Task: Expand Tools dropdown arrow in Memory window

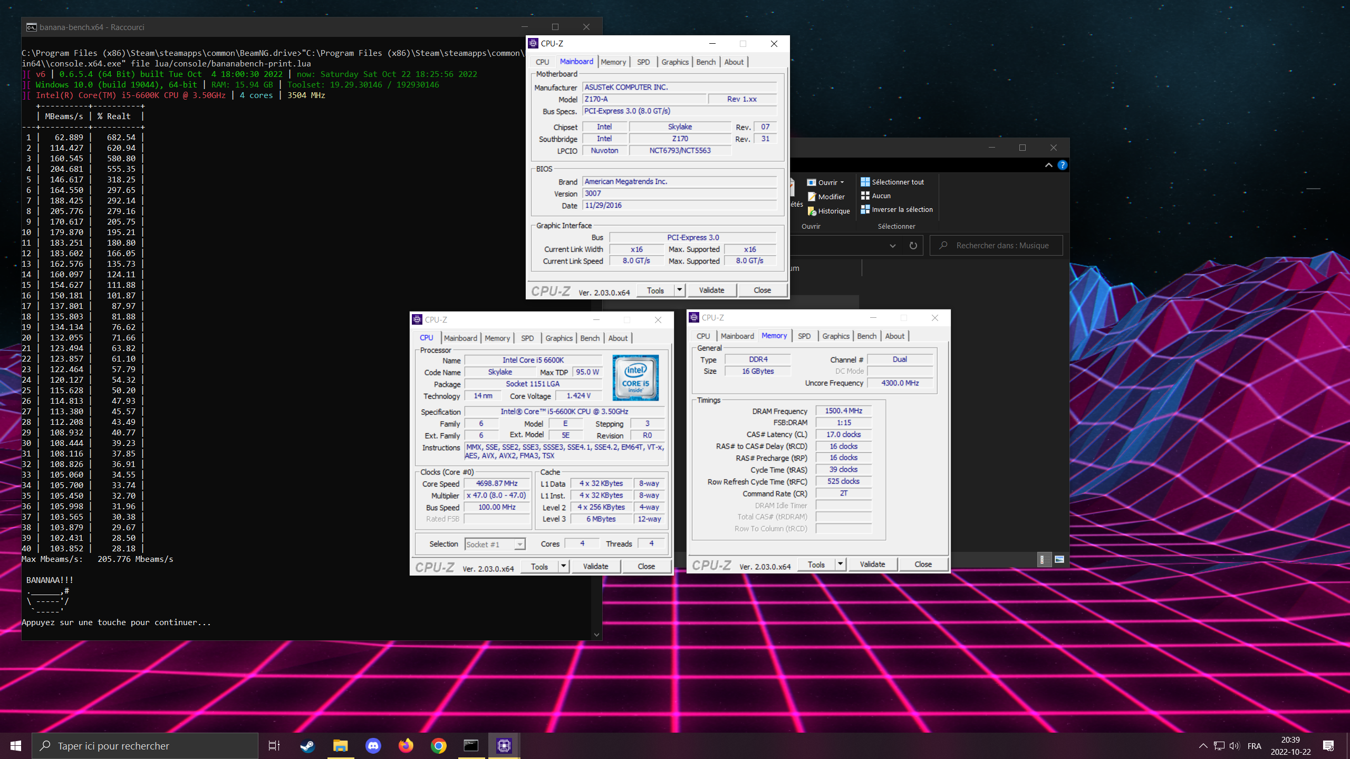Action: click(x=840, y=565)
